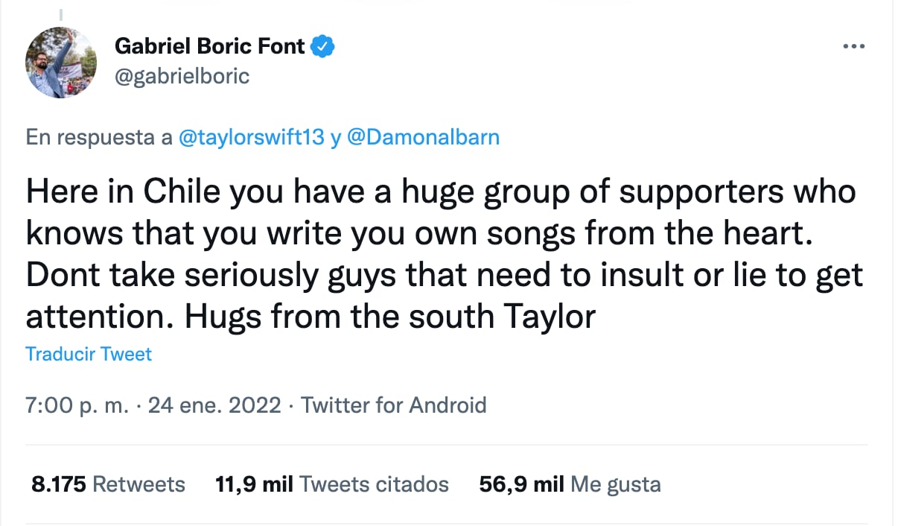View the 56,9 mil Me gusta list
The height and width of the screenshot is (526, 898).
570,484
